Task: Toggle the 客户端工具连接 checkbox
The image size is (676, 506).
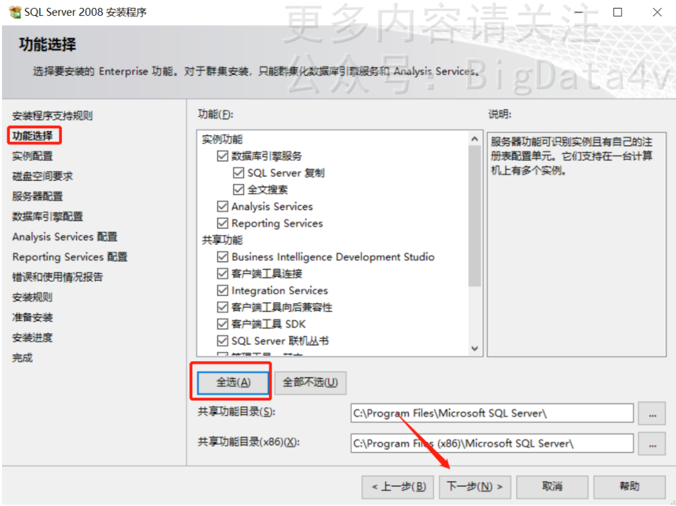Action: click(x=223, y=273)
